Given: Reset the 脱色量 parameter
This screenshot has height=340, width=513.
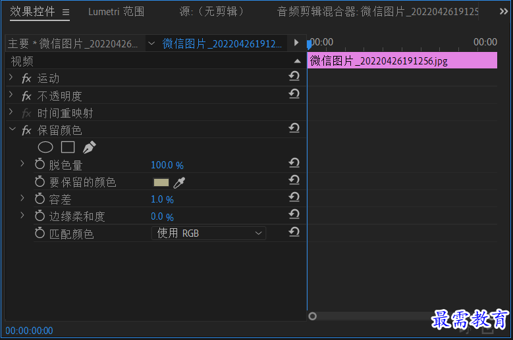Looking at the screenshot, I should (x=294, y=162).
